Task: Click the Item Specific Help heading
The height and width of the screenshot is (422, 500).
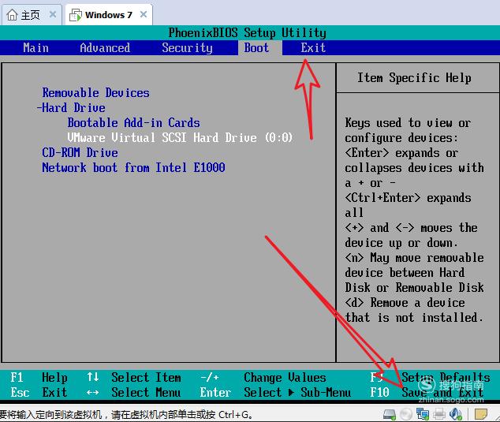Action: point(414,78)
